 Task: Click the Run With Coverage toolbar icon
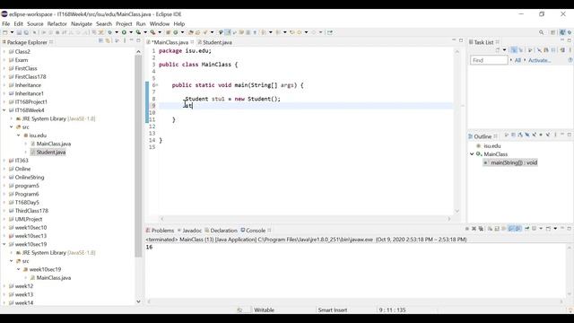pos(138,32)
